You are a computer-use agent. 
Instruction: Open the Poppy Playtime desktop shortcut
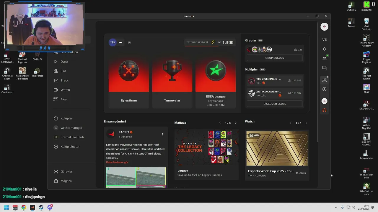(366, 57)
